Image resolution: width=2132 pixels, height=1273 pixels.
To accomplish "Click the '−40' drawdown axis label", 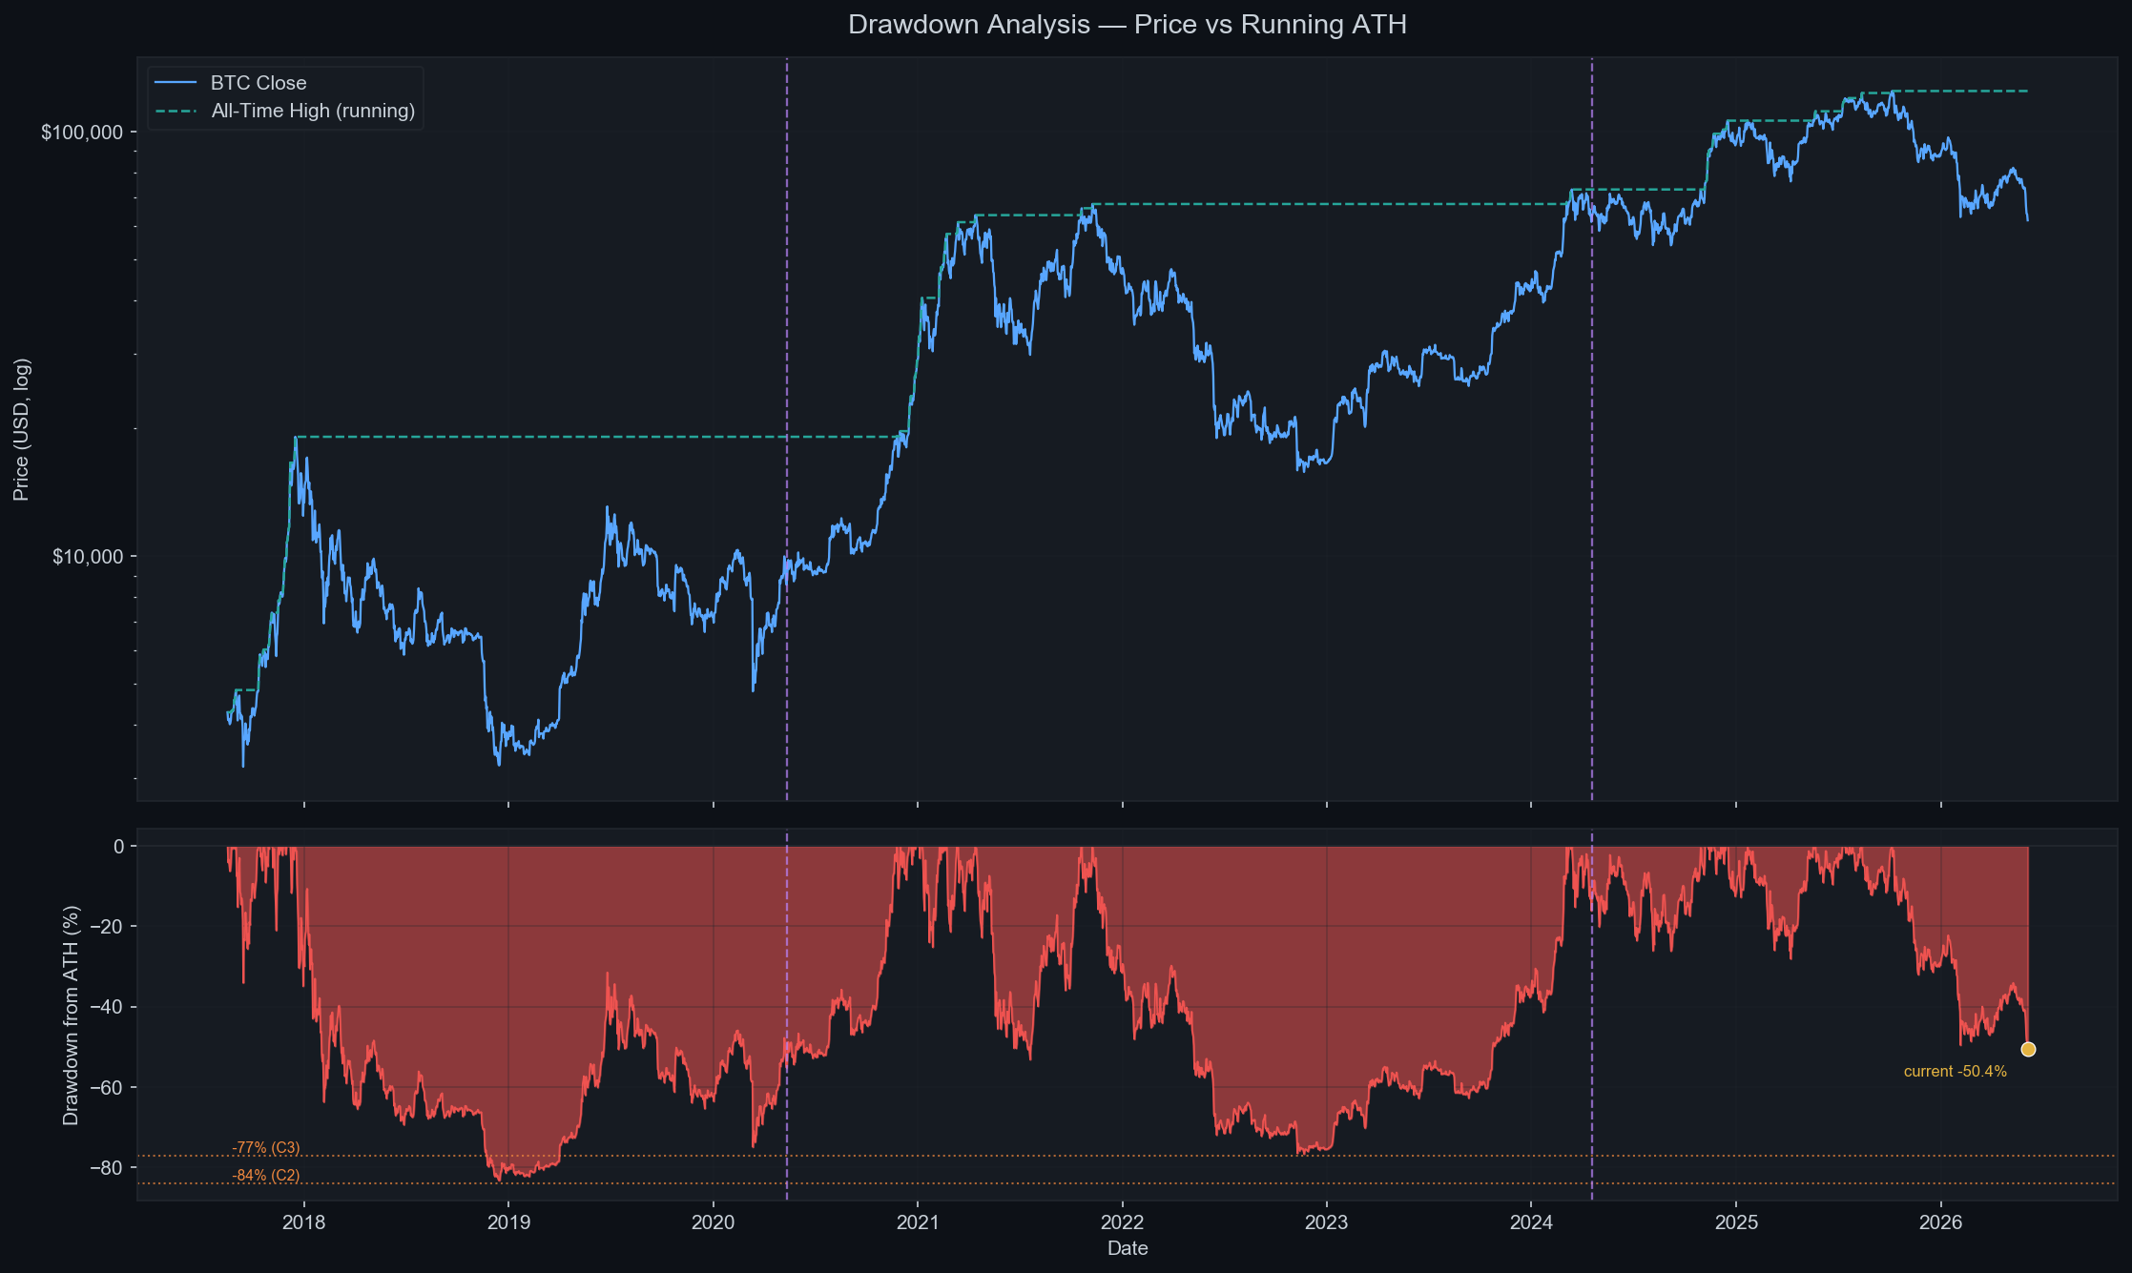I will click(107, 1007).
